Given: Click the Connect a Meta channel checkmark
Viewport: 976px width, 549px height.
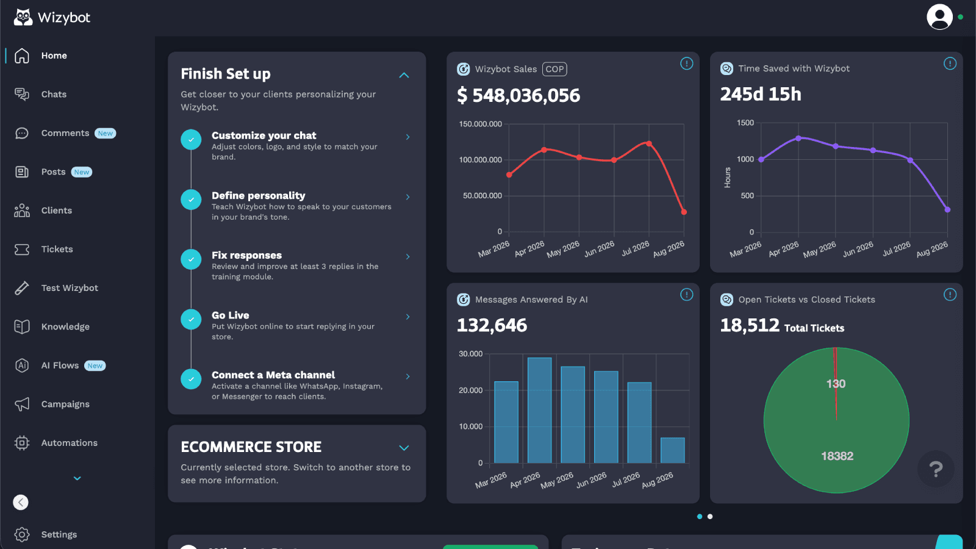Looking at the screenshot, I should click(x=191, y=379).
